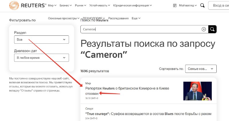Click the Фильтровать по heading

point(22,20)
